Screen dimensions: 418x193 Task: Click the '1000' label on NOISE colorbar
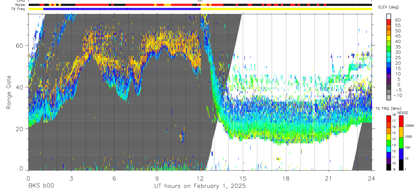408,137
